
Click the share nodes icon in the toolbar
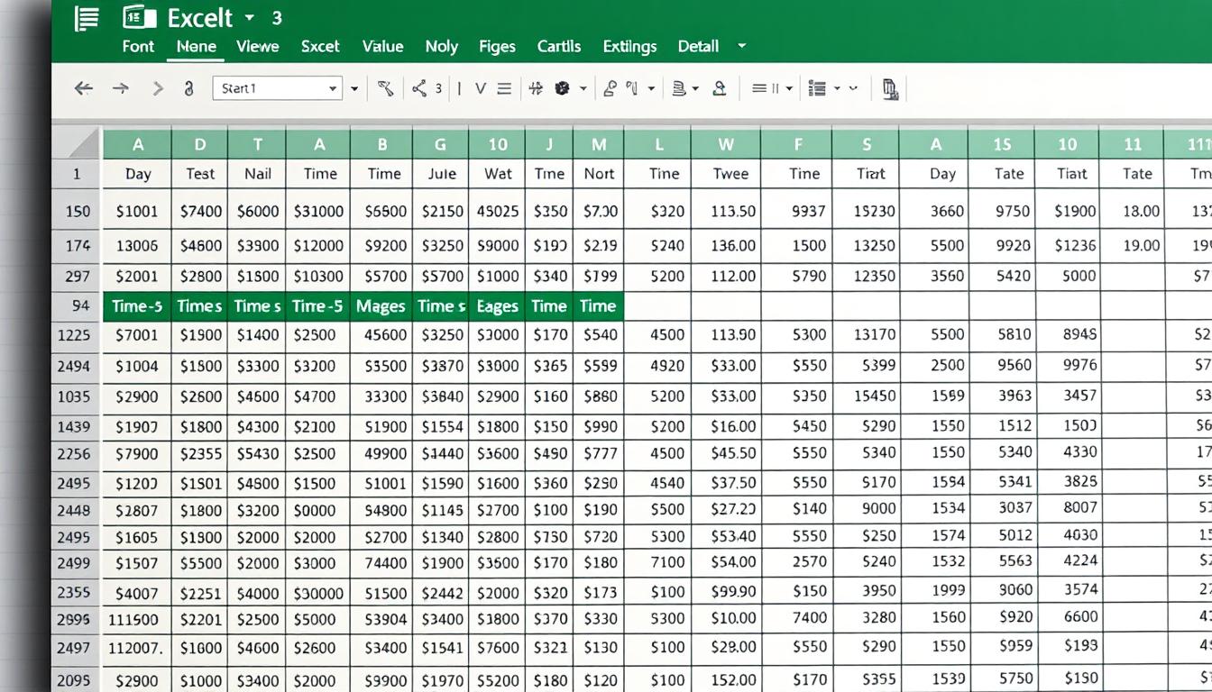point(419,88)
